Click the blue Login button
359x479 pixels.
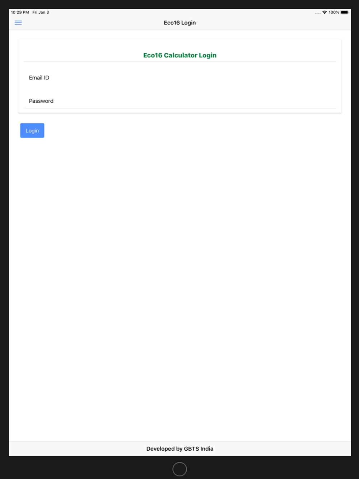click(x=32, y=130)
